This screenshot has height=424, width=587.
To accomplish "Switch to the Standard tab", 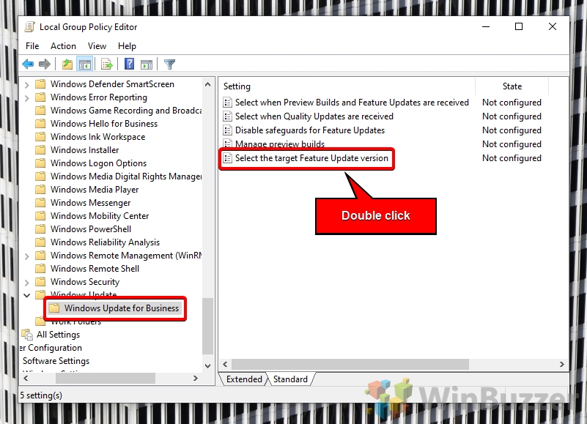I will 290,379.
